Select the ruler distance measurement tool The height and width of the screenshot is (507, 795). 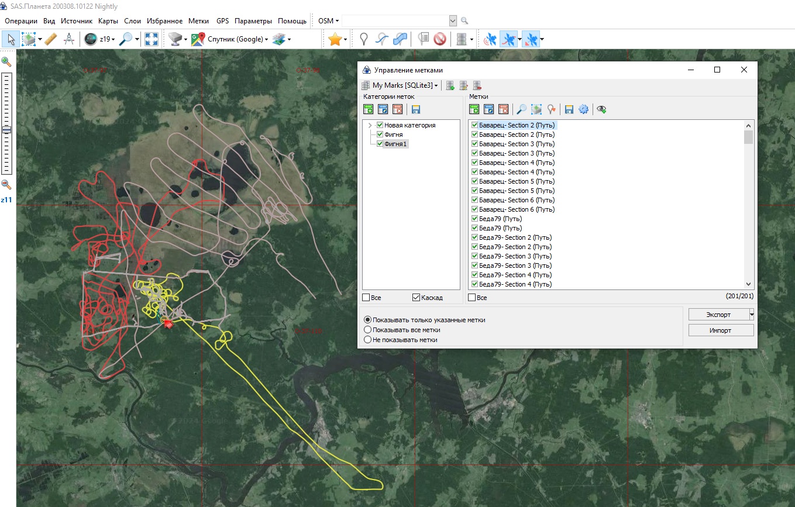(x=51, y=39)
